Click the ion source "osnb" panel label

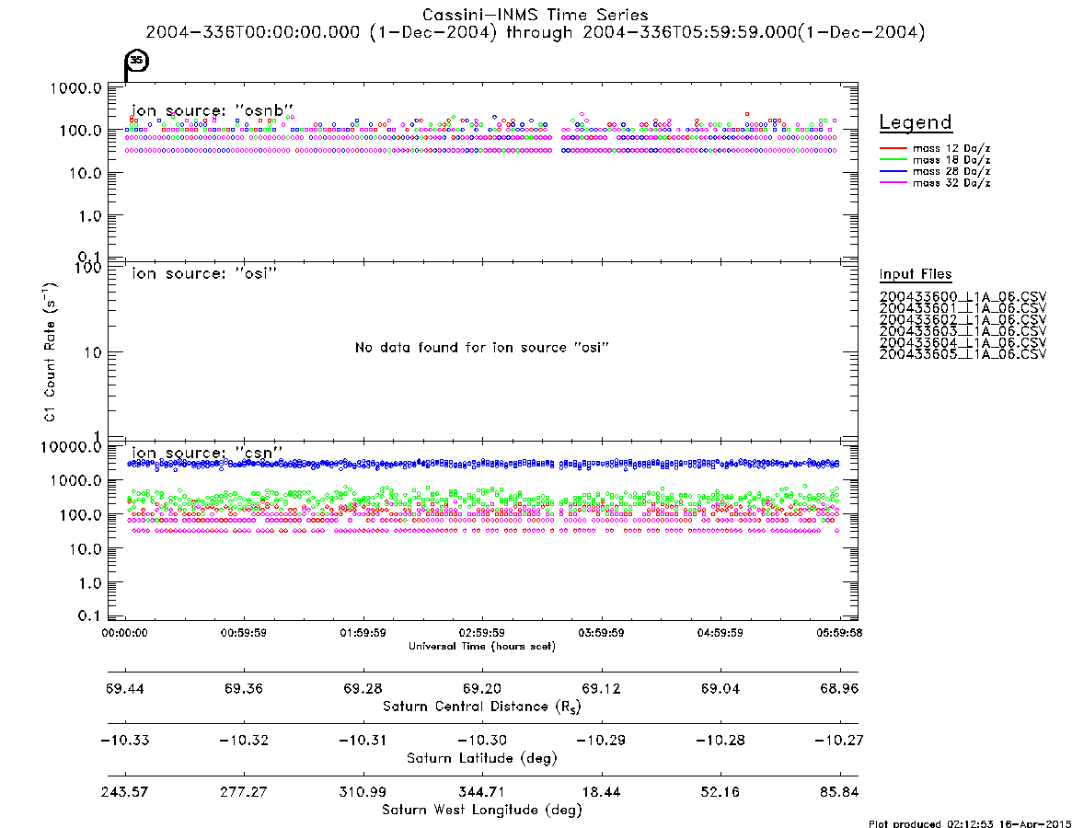click(x=213, y=110)
